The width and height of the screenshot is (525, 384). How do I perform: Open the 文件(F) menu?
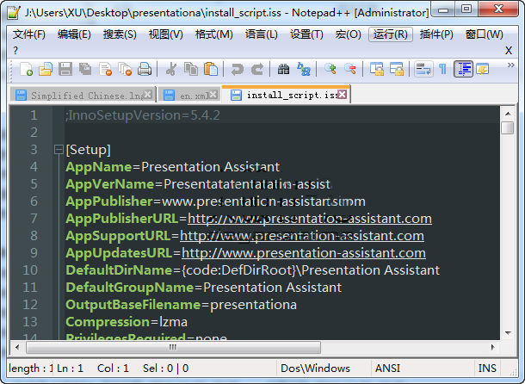pos(28,34)
